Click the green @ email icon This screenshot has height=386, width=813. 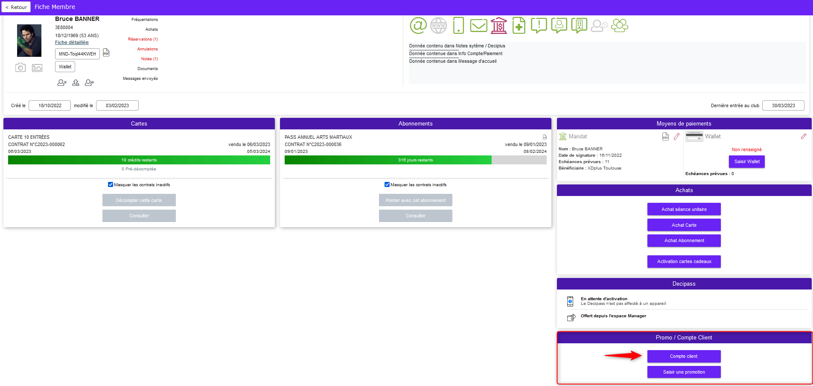418,26
